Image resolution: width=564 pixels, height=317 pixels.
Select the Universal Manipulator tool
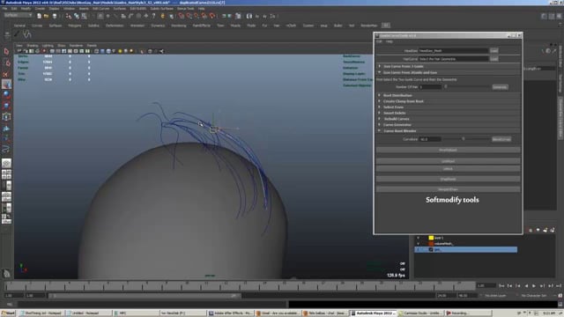coord(6,117)
